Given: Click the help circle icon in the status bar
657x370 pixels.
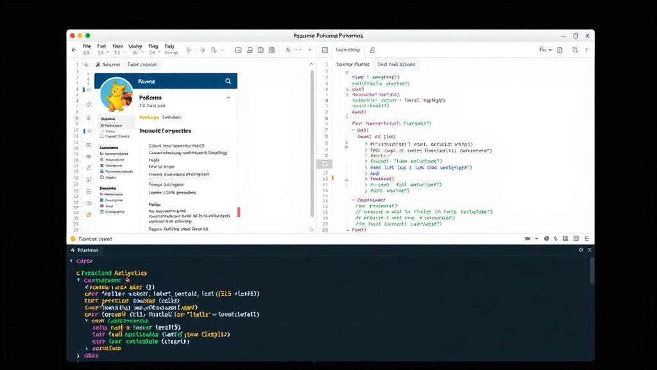Looking at the screenshot, I should click(x=547, y=239).
